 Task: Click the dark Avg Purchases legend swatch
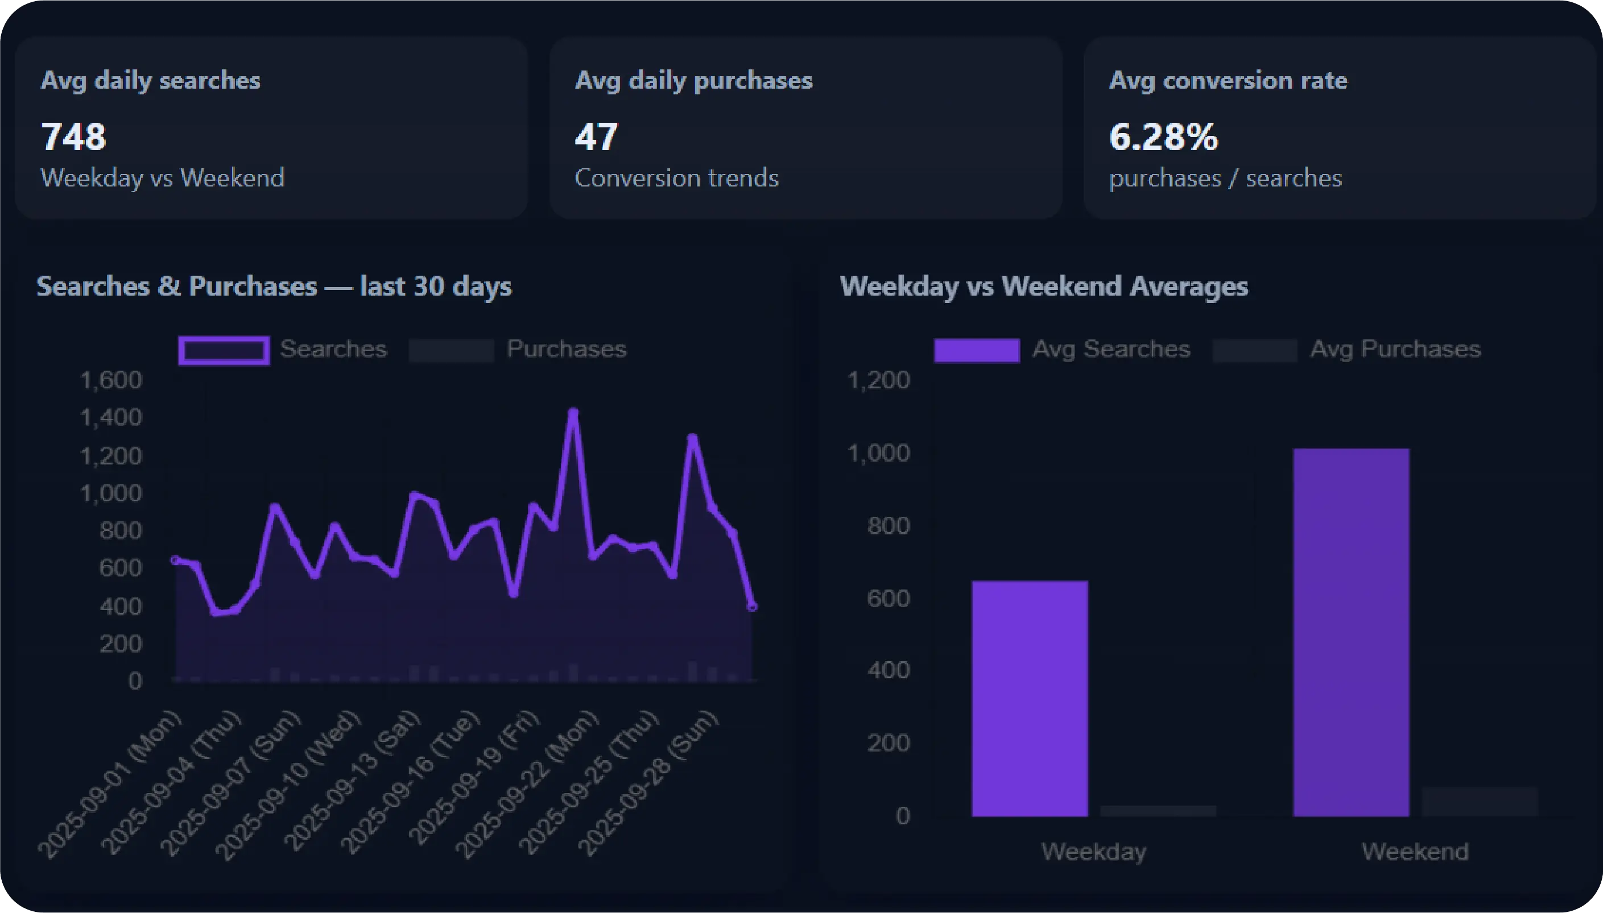(x=1254, y=350)
